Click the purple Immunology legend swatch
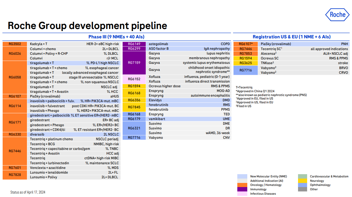This screenshot has width=352, height=197. [242, 189]
